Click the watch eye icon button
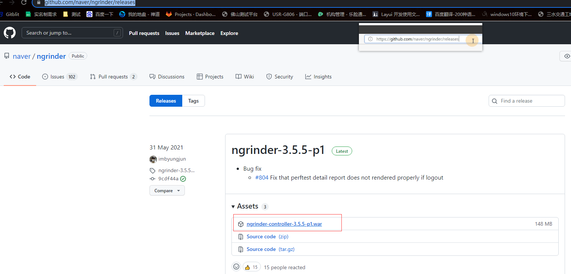The width and height of the screenshot is (571, 274). tap(567, 56)
